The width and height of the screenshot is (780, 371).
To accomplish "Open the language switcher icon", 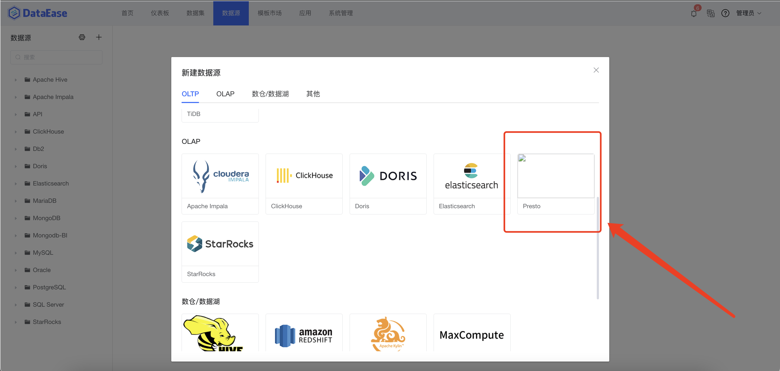I will click(x=710, y=13).
